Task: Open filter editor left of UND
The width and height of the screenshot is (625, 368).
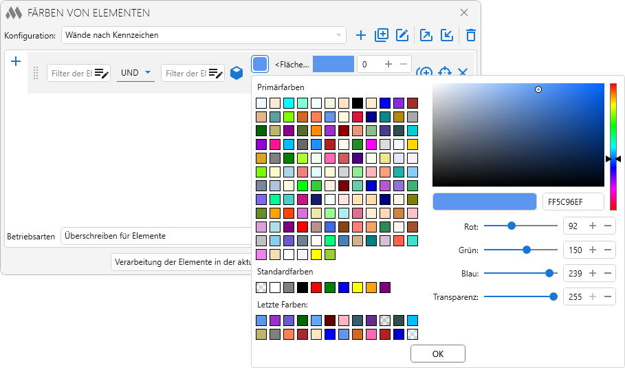Action: pos(102,74)
